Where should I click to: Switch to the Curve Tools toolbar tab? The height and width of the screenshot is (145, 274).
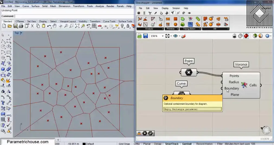109,21
